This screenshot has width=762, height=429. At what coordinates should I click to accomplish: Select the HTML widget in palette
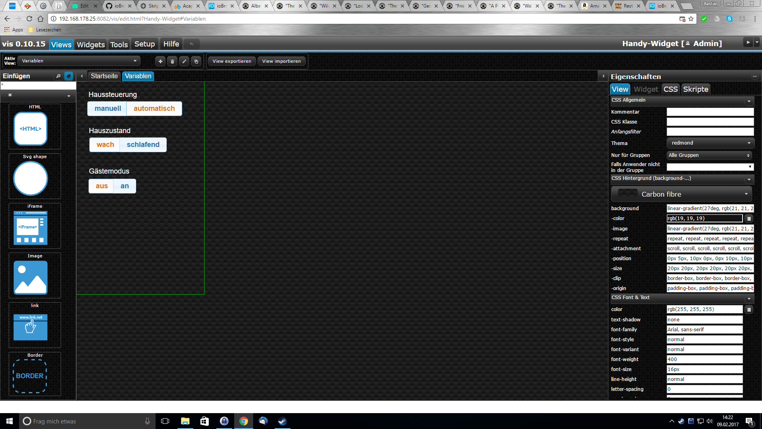(31, 128)
